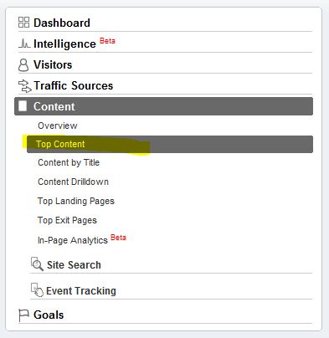Click the Intelligence graph spike icon

click(24, 44)
